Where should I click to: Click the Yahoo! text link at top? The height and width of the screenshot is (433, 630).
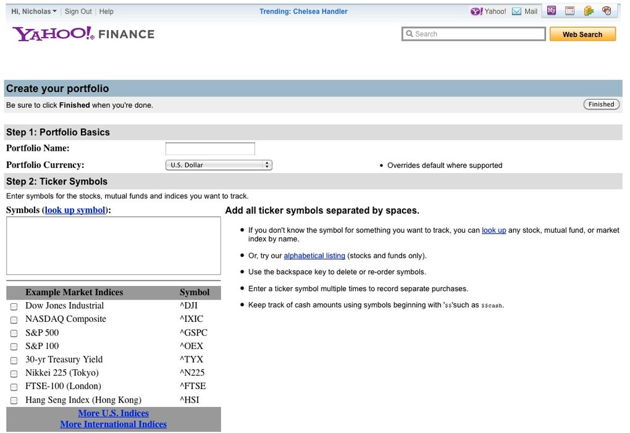[x=495, y=11]
